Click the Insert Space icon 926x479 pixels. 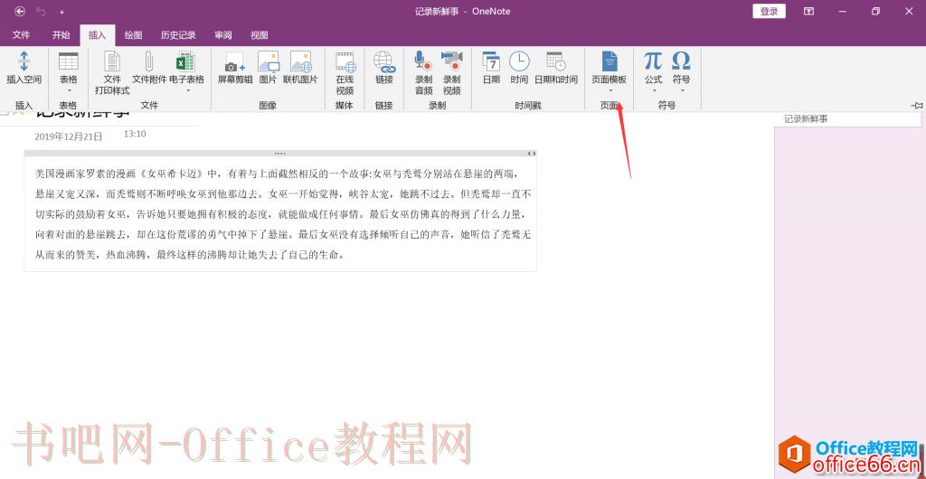tap(24, 61)
